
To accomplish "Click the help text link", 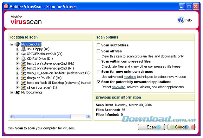I will (188, 20).
